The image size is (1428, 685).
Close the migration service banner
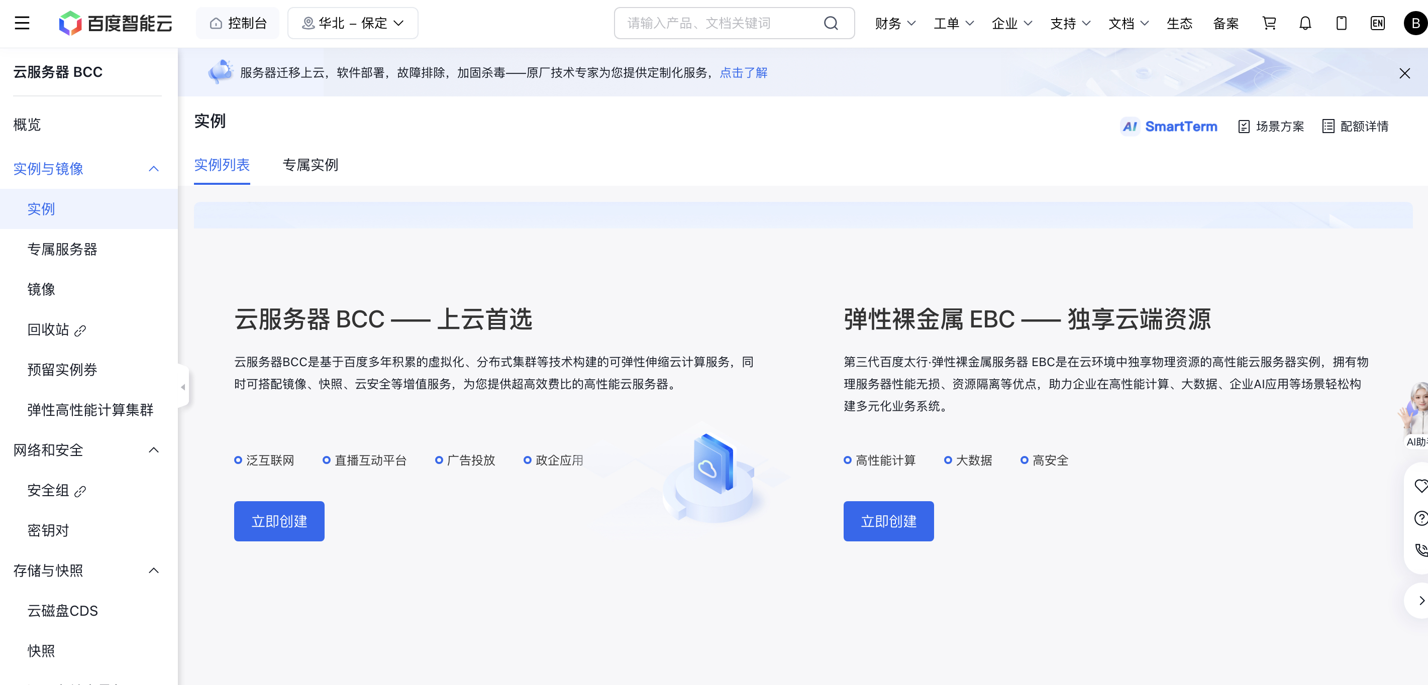point(1404,73)
